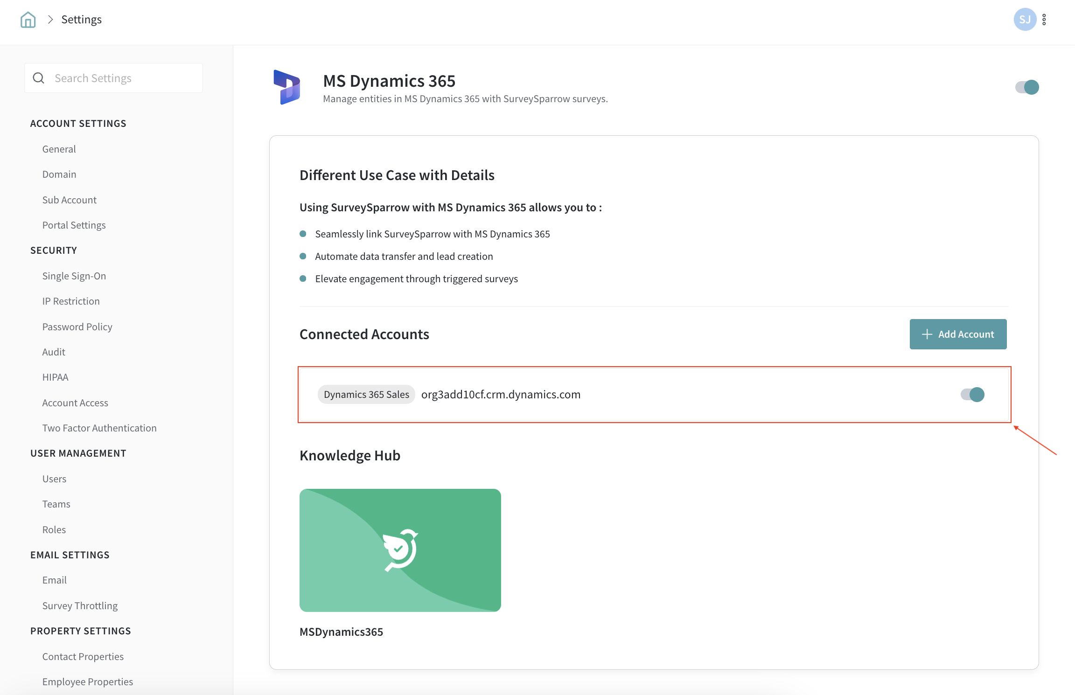
Task: Open Two Factor Authentication settings
Action: [99, 428]
